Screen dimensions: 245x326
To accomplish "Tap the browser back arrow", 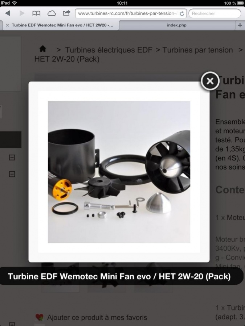I will 8,13.
